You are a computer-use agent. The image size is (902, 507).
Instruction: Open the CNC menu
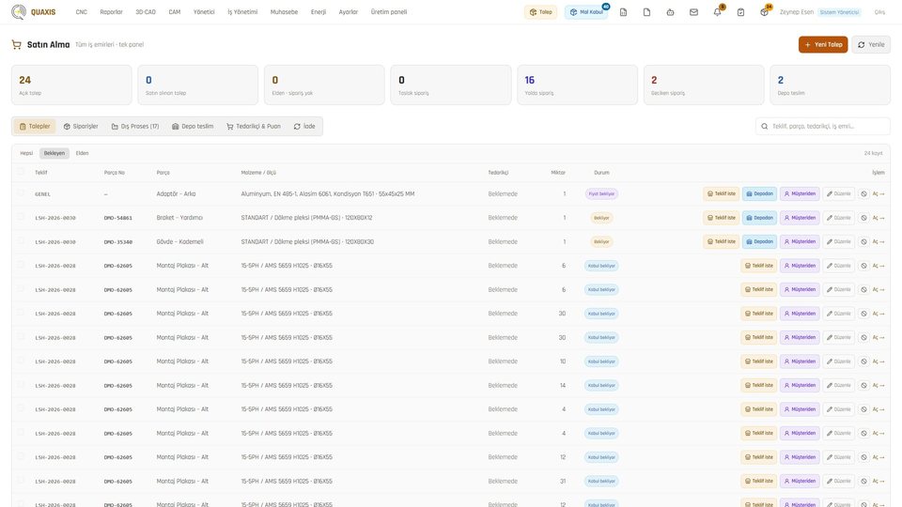click(81, 12)
